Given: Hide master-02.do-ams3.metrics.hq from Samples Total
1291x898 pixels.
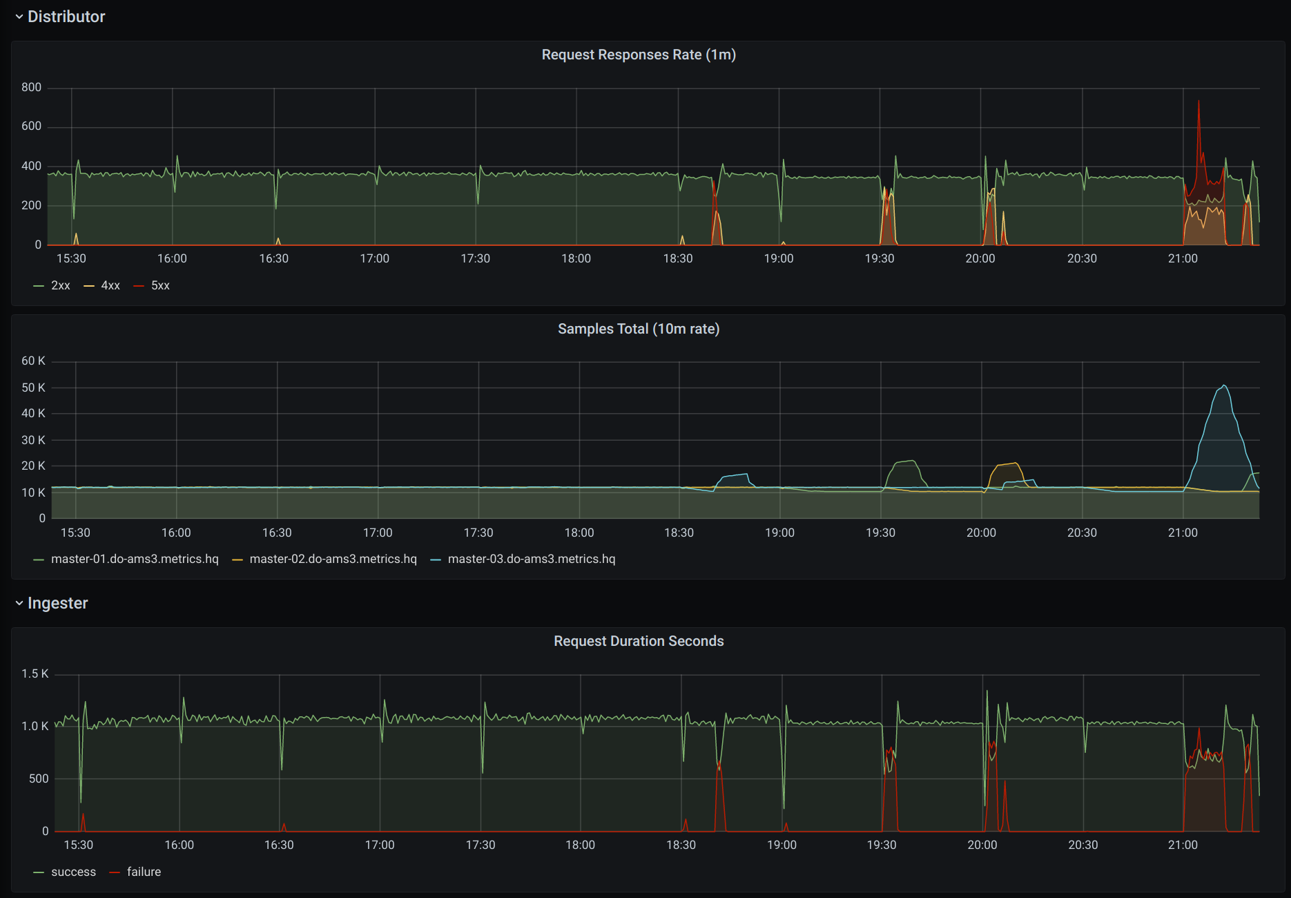Looking at the screenshot, I should [x=333, y=559].
